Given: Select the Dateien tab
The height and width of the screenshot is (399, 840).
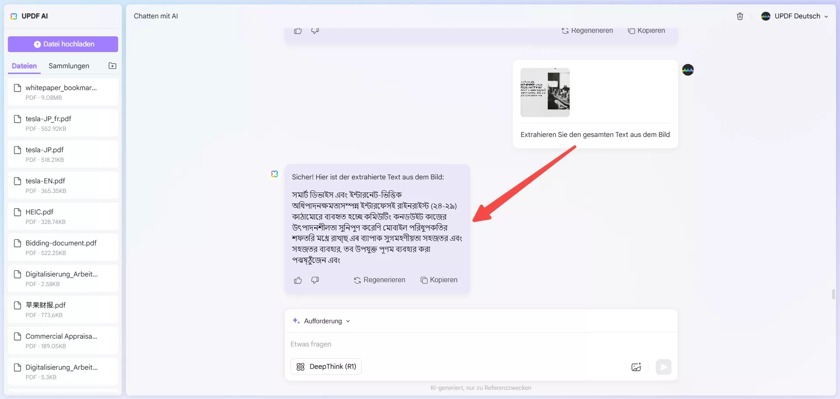Looking at the screenshot, I should click(x=24, y=66).
